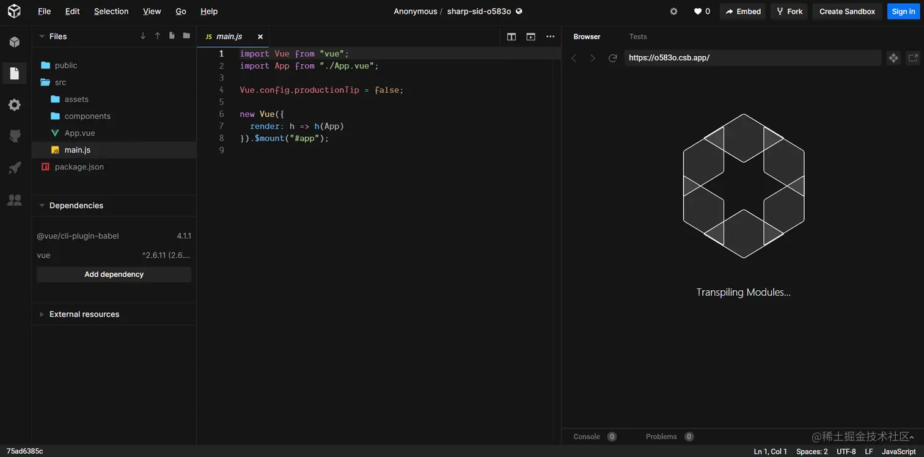Collapse the Files section

[42, 36]
